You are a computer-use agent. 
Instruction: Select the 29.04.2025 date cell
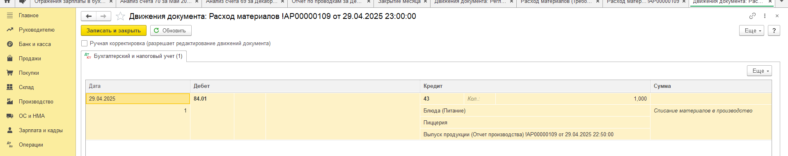[x=138, y=99]
